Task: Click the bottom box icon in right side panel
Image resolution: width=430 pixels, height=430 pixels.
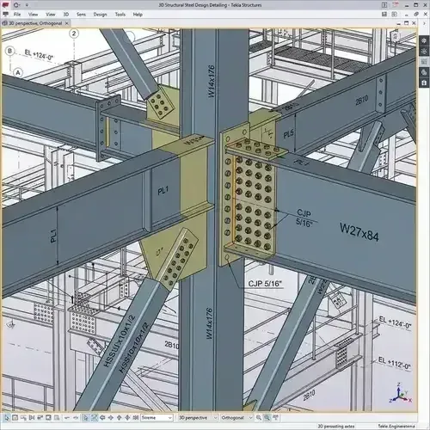Action: point(424,83)
